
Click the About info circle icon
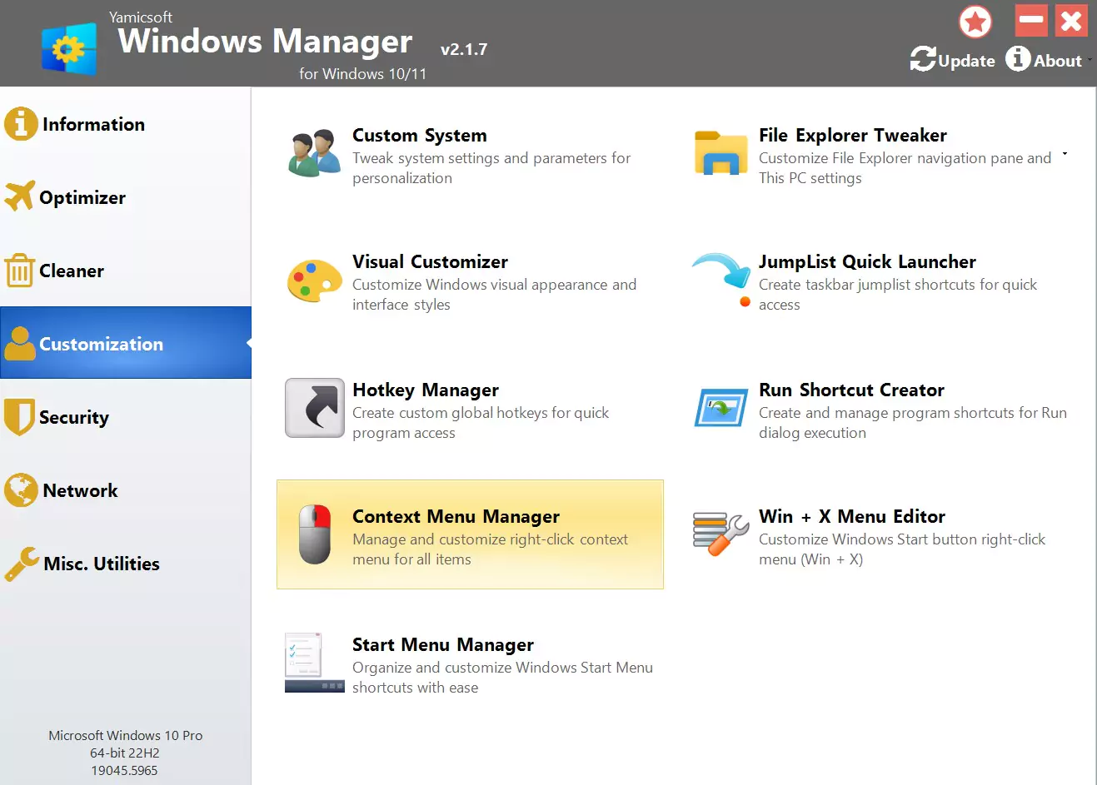pos(1018,58)
